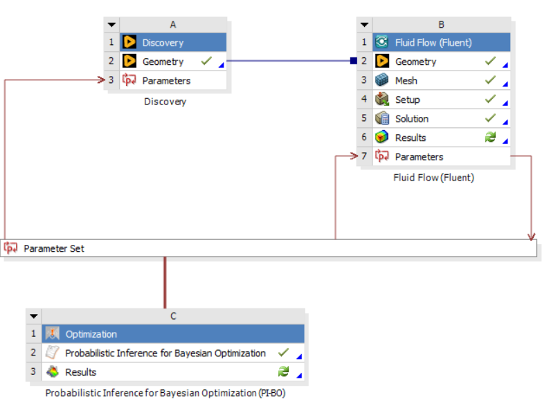
Task: Click the Fluent Results cell icon
Action: (x=382, y=138)
